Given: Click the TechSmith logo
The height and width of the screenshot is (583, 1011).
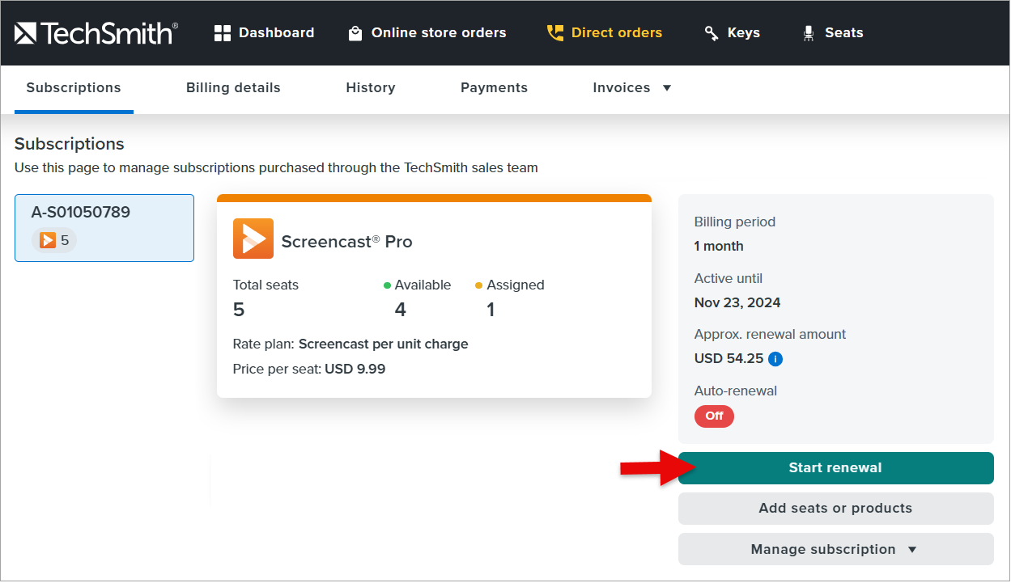Looking at the screenshot, I should click(x=96, y=33).
